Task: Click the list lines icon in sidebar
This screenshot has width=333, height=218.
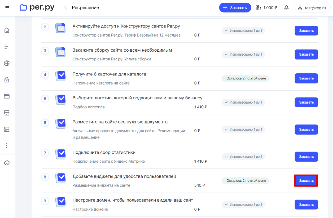Action: coord(7,47)
